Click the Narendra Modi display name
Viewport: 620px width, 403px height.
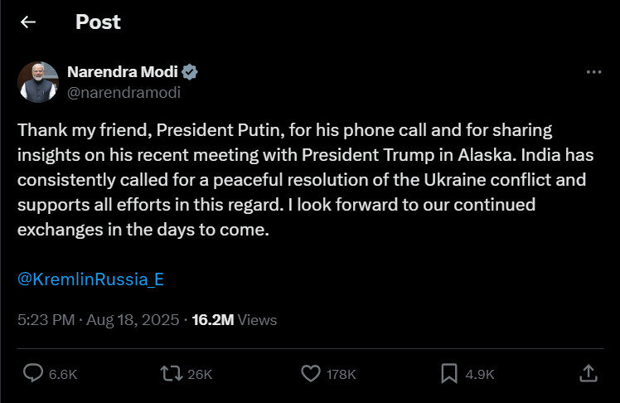click(x=121, y=72)
